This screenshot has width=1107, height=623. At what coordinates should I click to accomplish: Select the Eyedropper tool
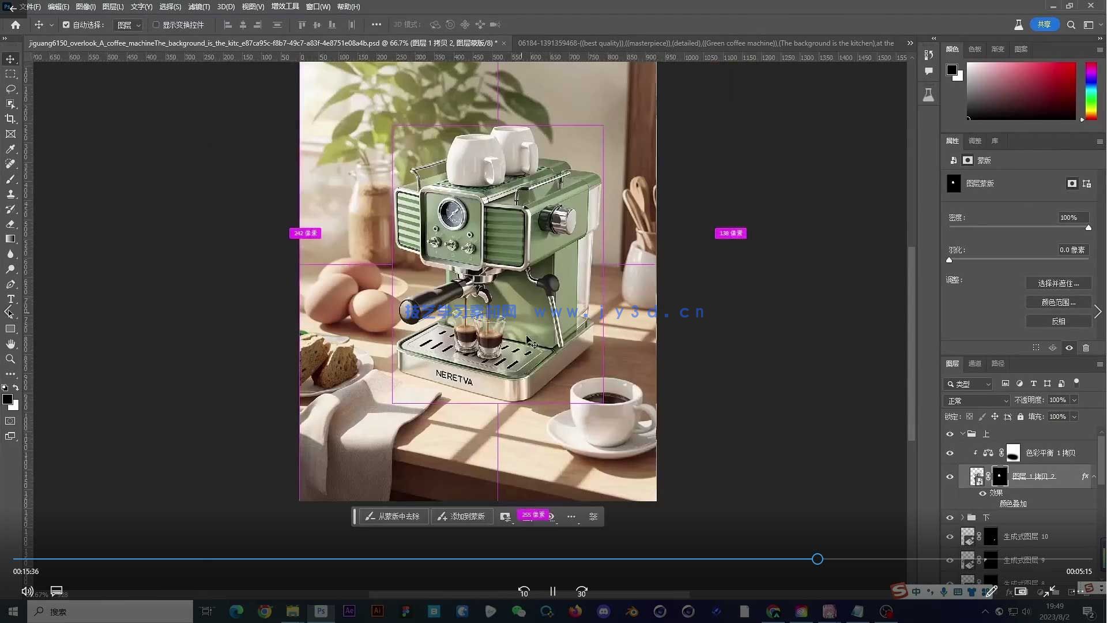[x=10, y=149]
